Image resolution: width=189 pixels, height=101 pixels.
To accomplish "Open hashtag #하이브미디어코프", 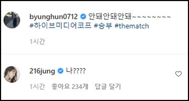I will pyautogui.click(x=61, y=26).
